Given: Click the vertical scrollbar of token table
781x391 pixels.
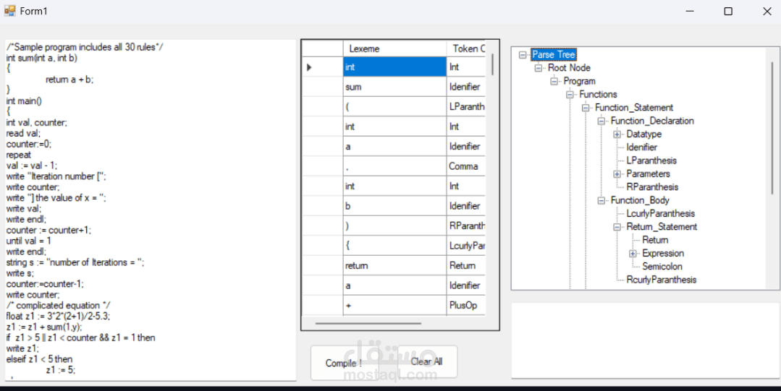Looking at the screenshot, I should 492,64.
